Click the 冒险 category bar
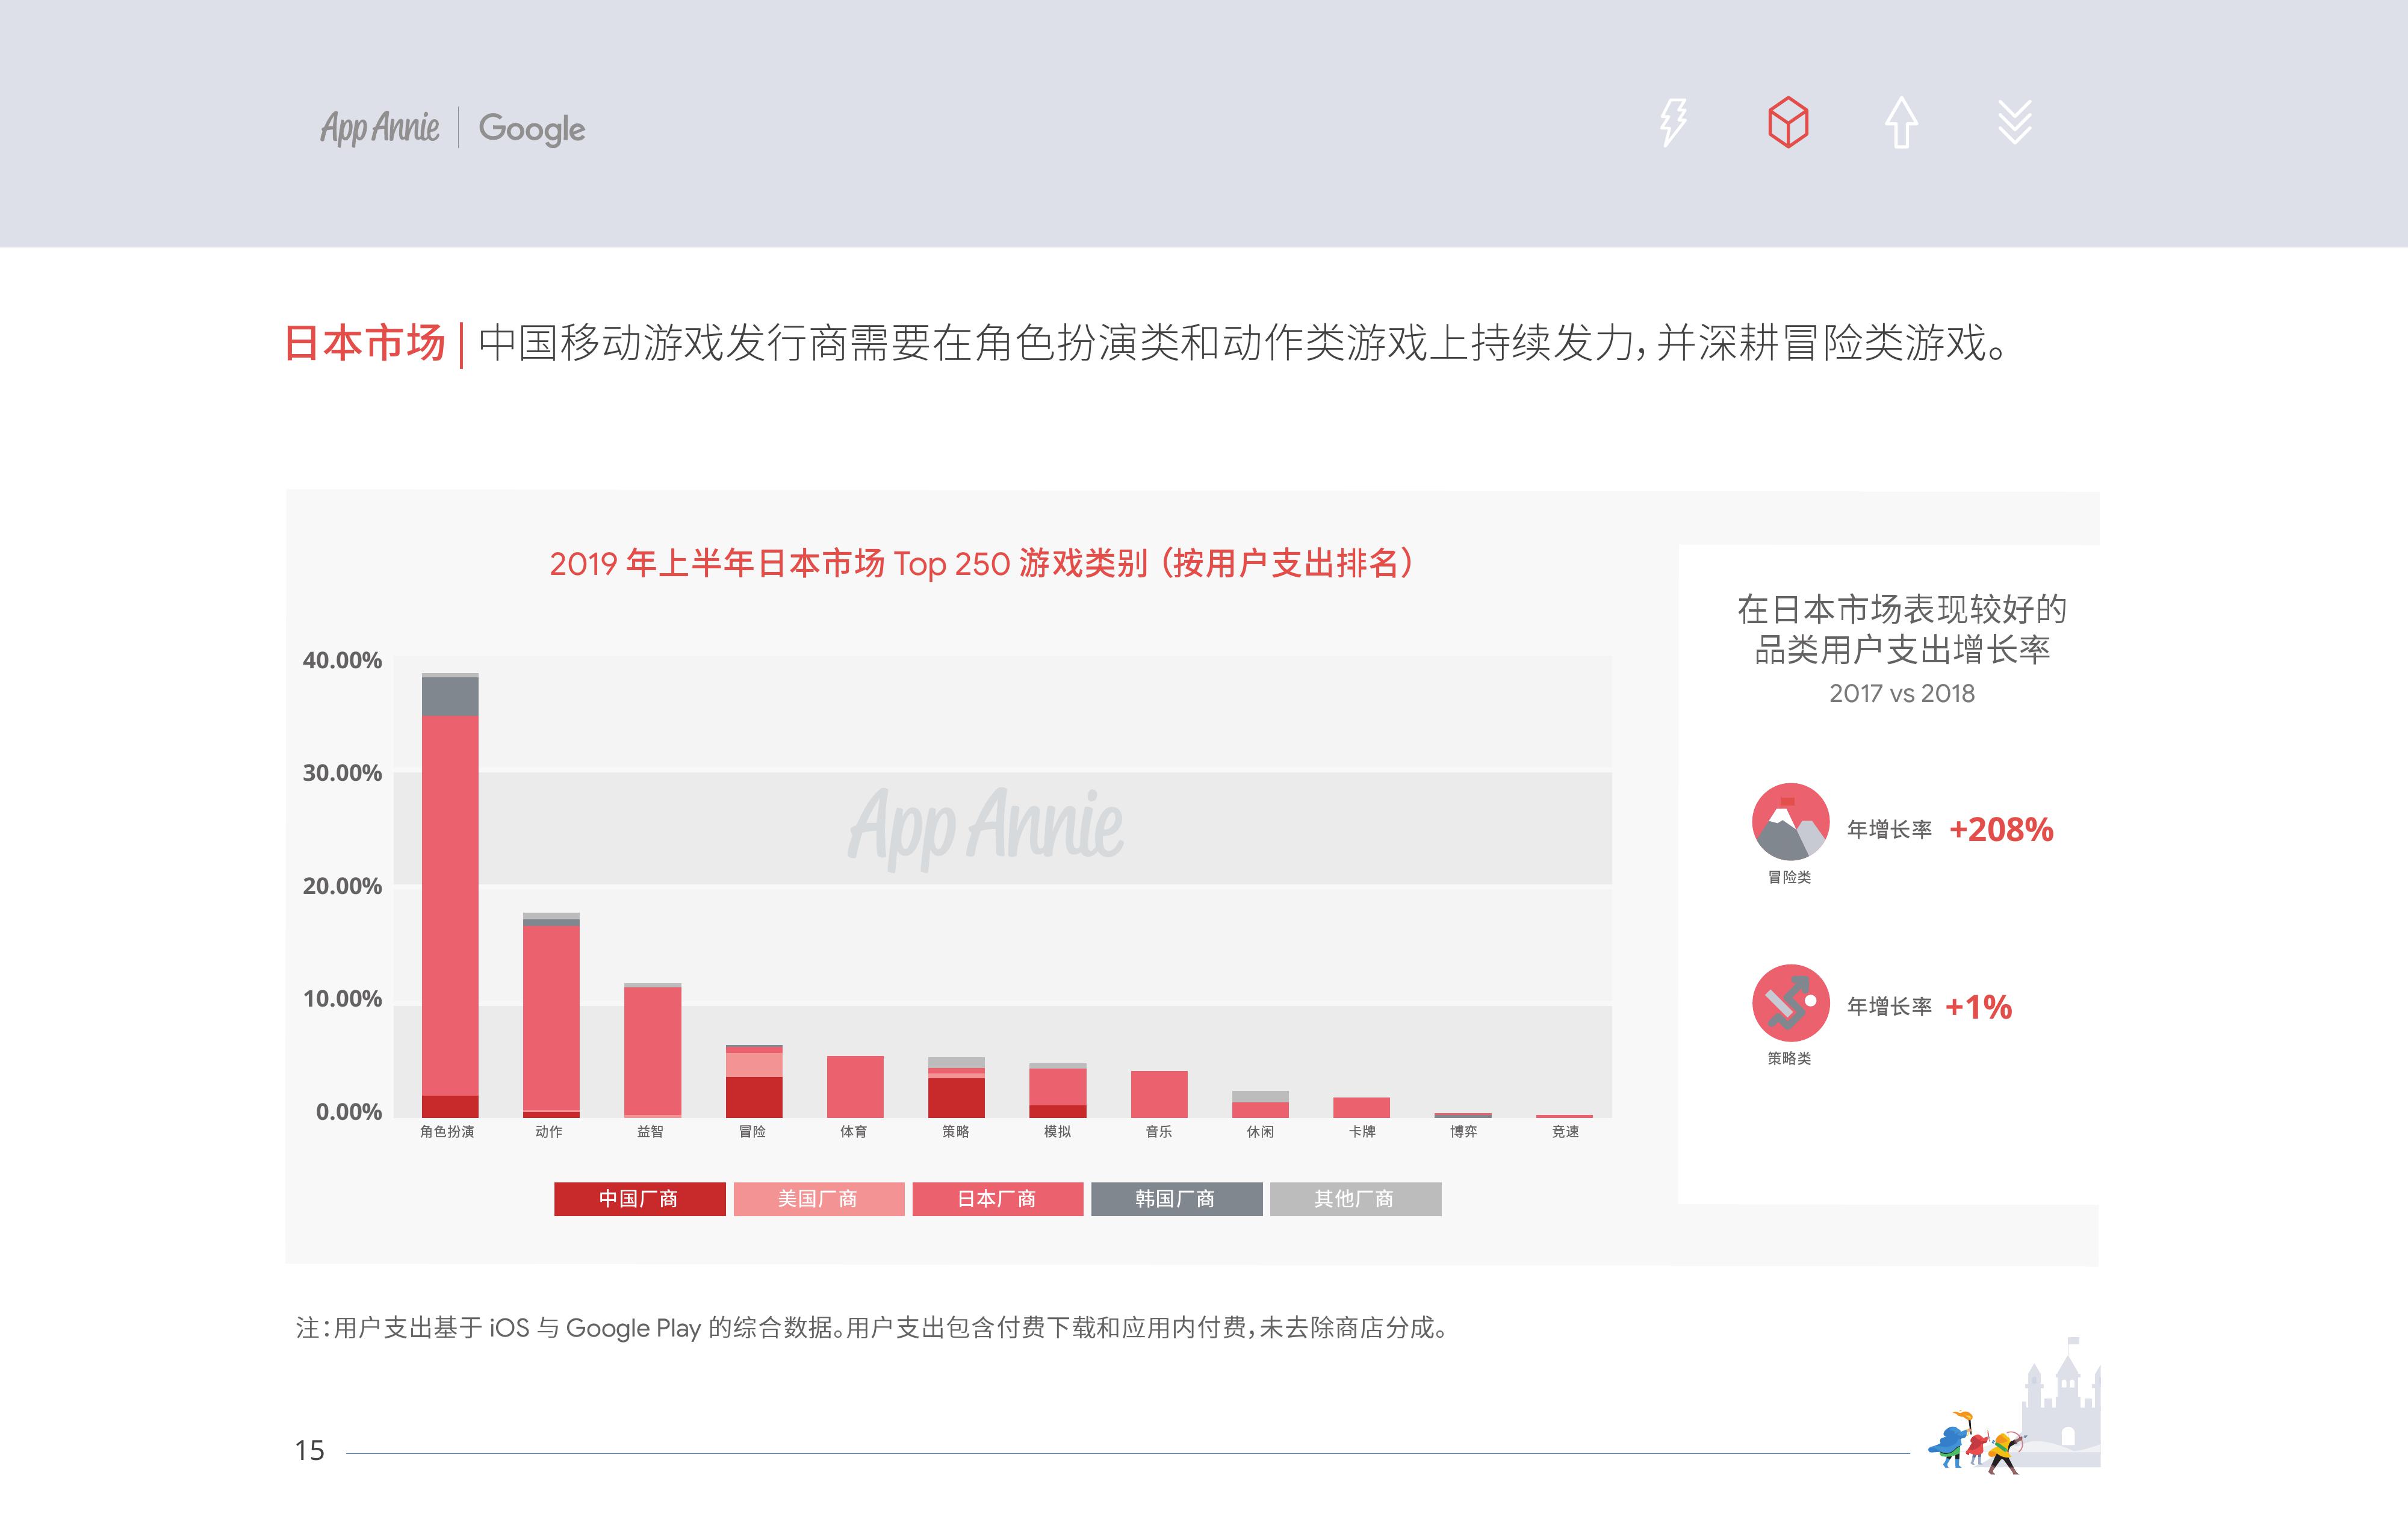The image size is (2408, 1540). tap(754, 1082)
